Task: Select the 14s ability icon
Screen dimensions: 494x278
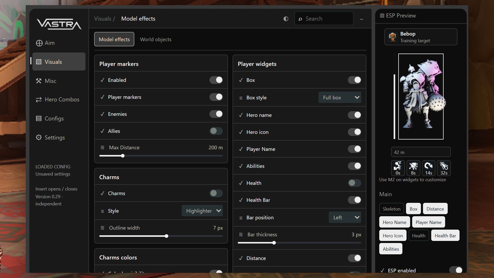Action: [428, 168]
